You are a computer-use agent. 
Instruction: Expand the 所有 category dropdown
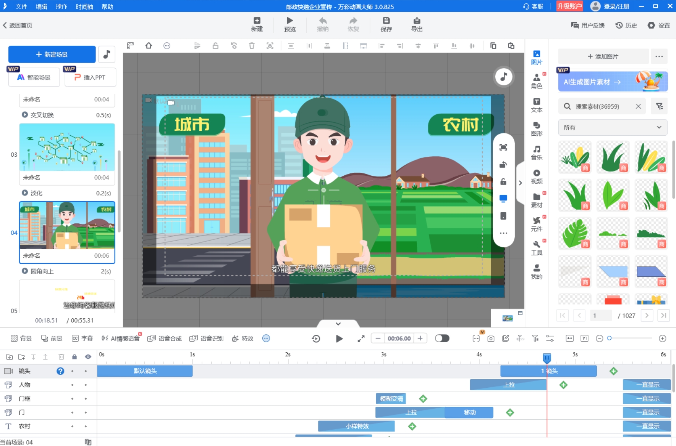click(613, 127)
